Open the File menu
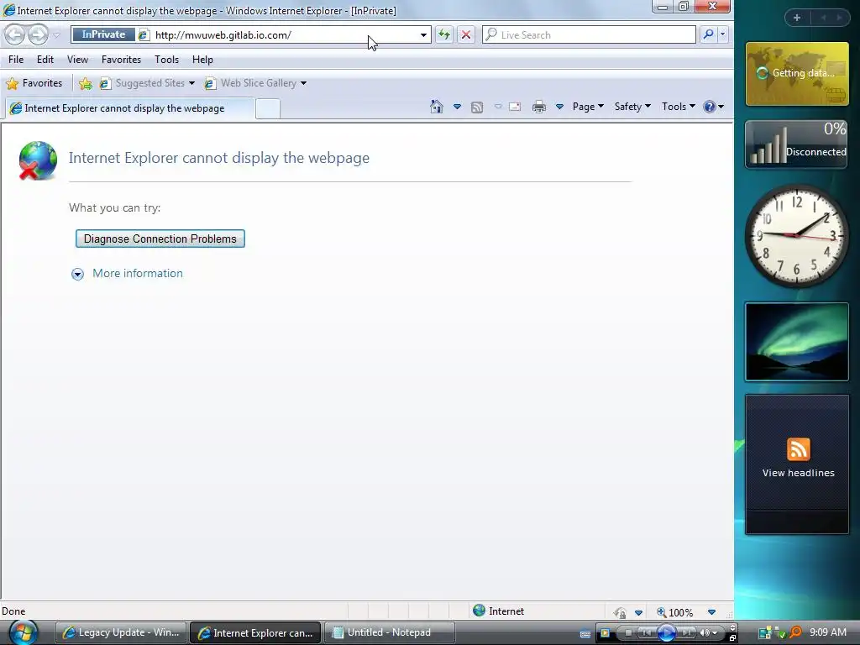 click(16, 60)
